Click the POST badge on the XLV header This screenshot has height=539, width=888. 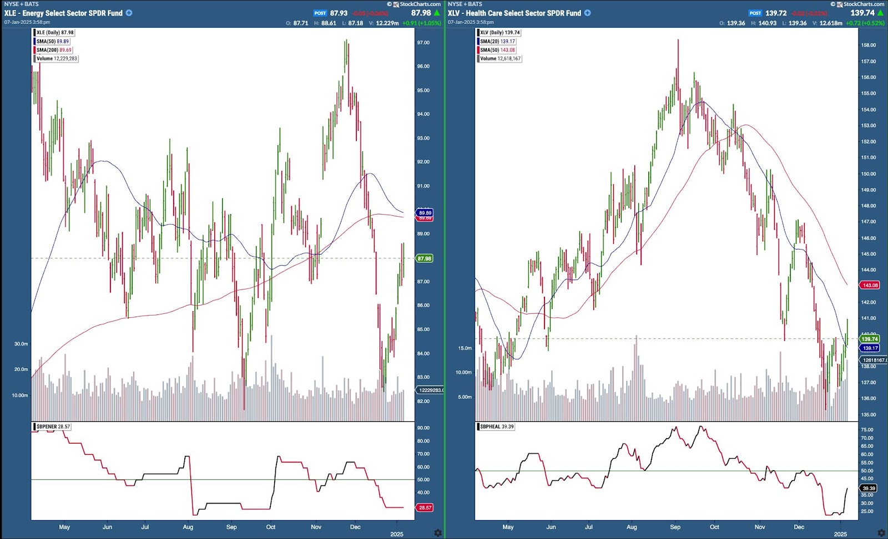(x=755, y=13)
